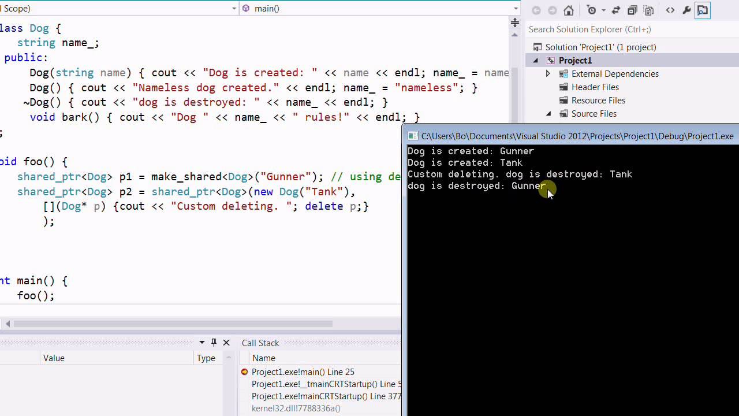Click the External Dependencies folder icon
The width and height of the screenshot is (739, 416).
point(563,74)
